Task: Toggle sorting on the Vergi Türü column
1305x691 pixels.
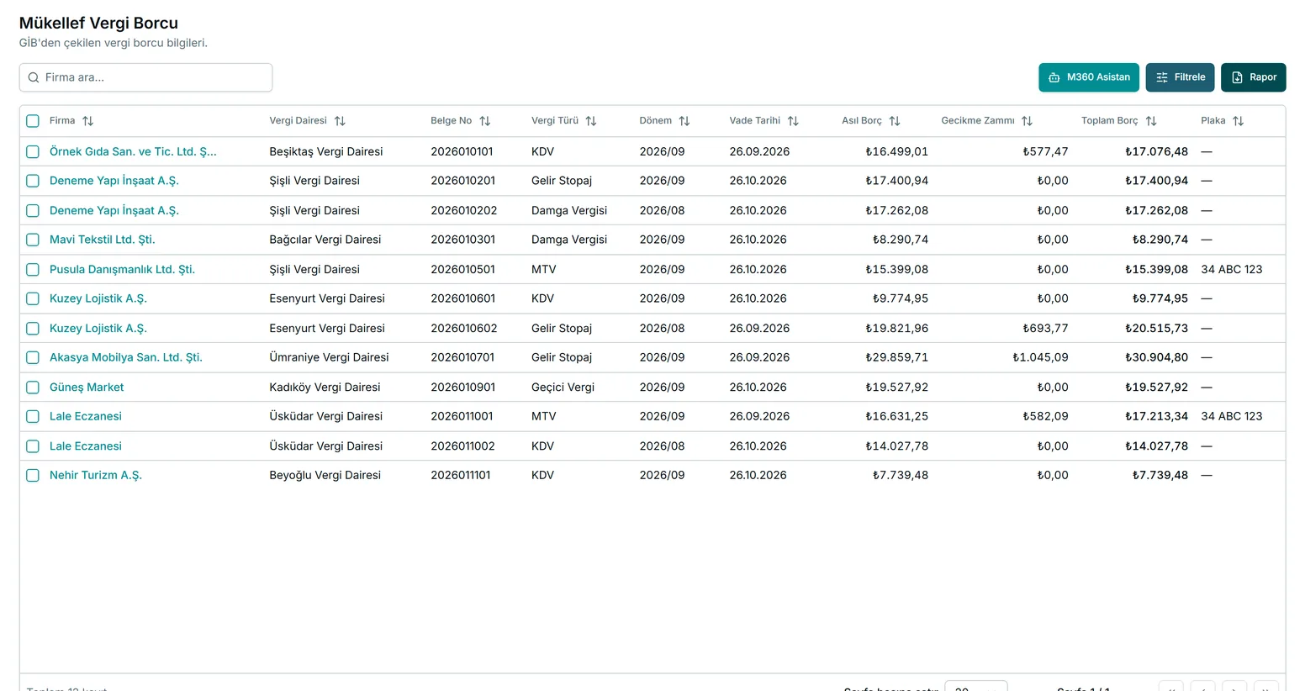Action: [x=591, y=121]
